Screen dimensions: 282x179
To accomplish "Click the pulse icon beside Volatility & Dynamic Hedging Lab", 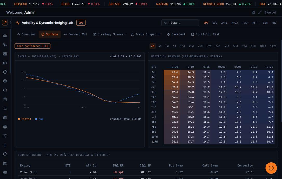I will 18,23.
